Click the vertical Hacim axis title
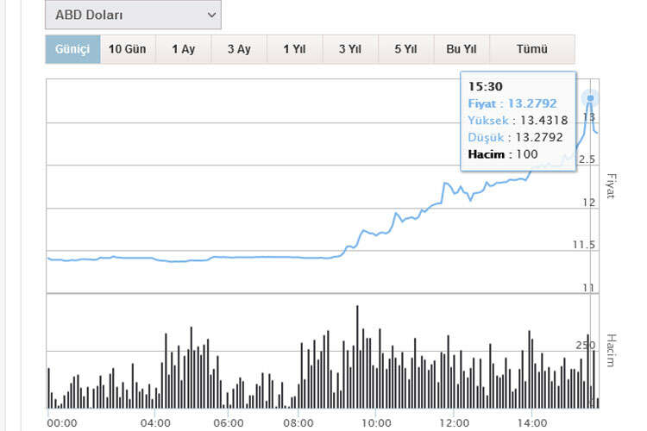Screen dimensions: 647x431 (x=612, y=350)
